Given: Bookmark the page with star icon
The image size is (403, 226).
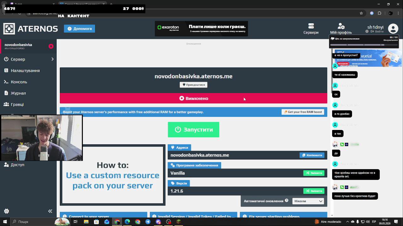Looking at the screenshot, I should click(361, 13).
